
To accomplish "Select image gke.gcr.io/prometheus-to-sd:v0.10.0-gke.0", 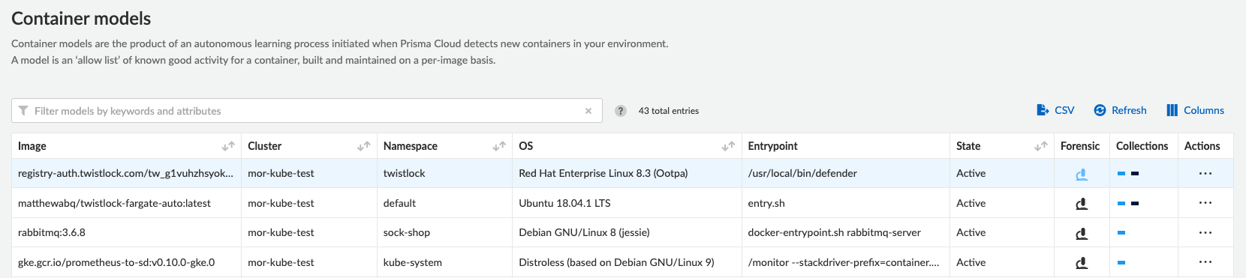I will click(116, 262).
